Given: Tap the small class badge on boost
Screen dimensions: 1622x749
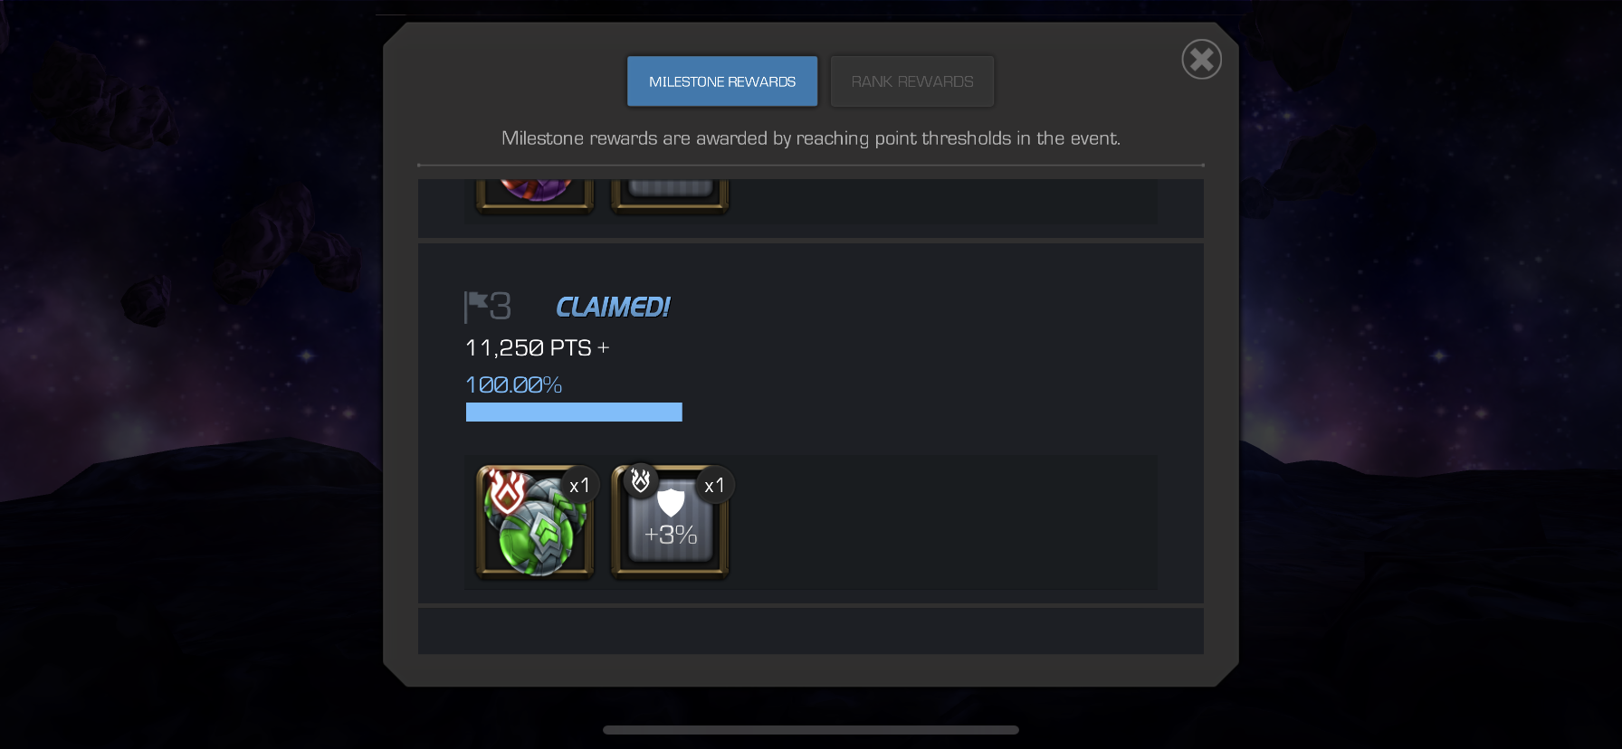Looking at the screenshot, I should (x=641, y=480).
